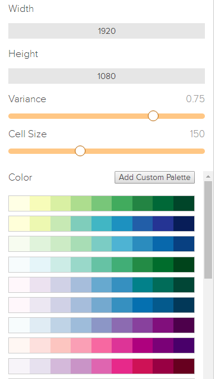Click the Variance slider handle
215x379 pixels.
click(153, 116)
